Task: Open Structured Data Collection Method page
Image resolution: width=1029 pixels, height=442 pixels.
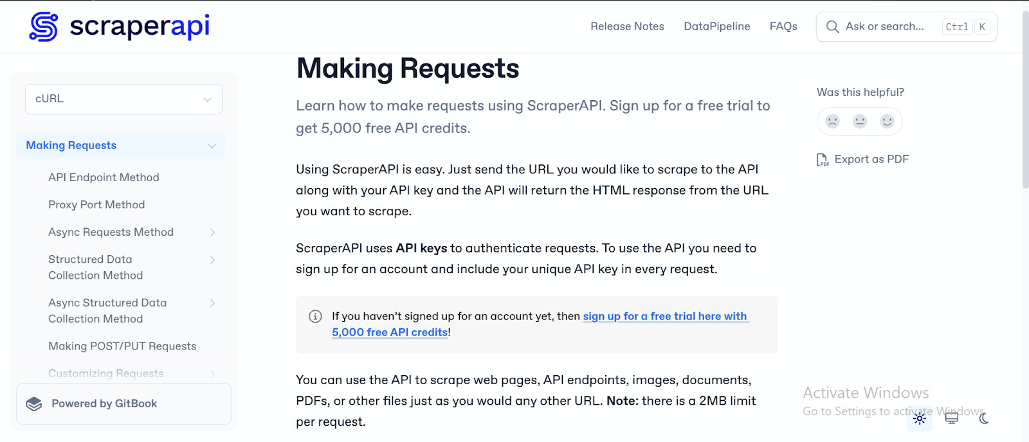Action: pos(95,267)
